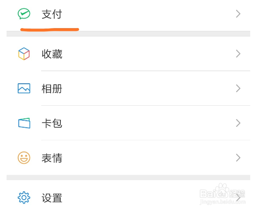Go to 设置 text entry
This screenshot has width=261, height=211.
coord(52,198)
